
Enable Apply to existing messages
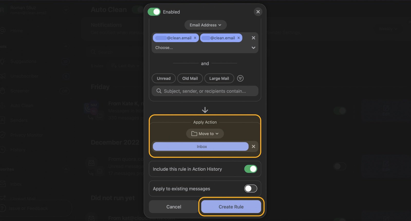click(250, 189)
